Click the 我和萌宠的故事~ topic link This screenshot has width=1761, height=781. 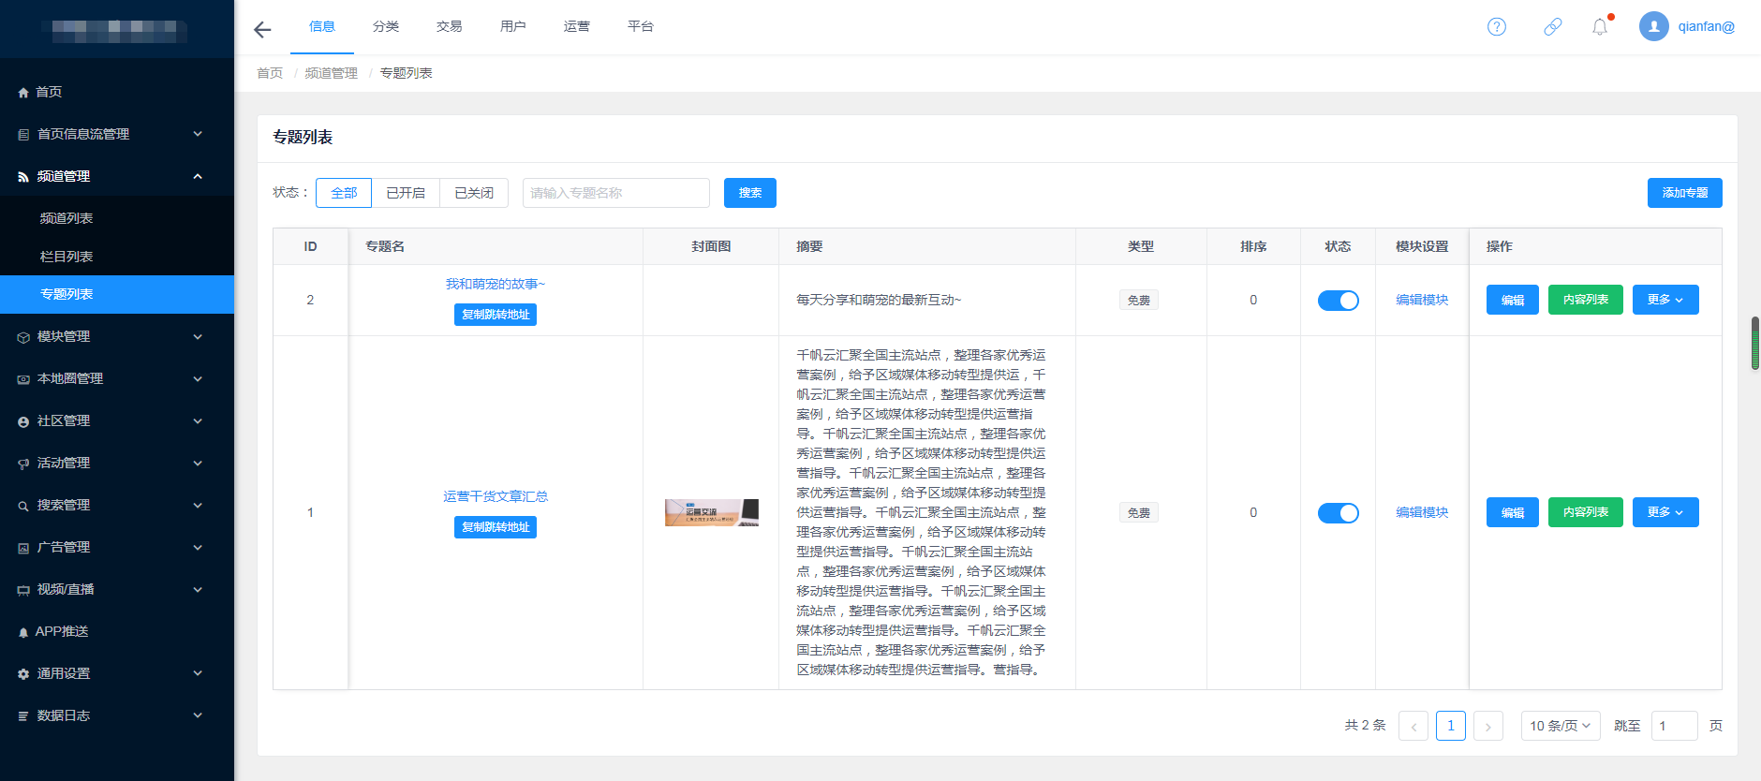pos(496,284)
